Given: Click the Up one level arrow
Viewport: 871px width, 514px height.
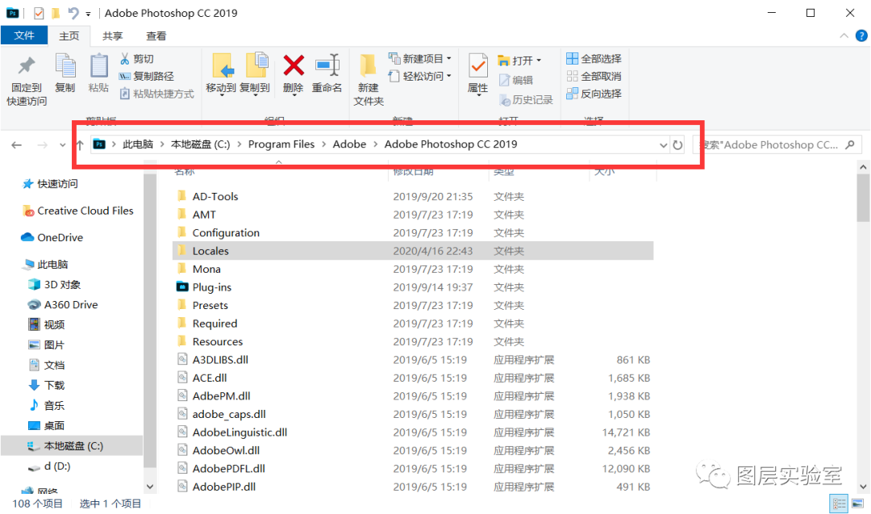Looking at the screenshot, I should click(x=79, y=145).
